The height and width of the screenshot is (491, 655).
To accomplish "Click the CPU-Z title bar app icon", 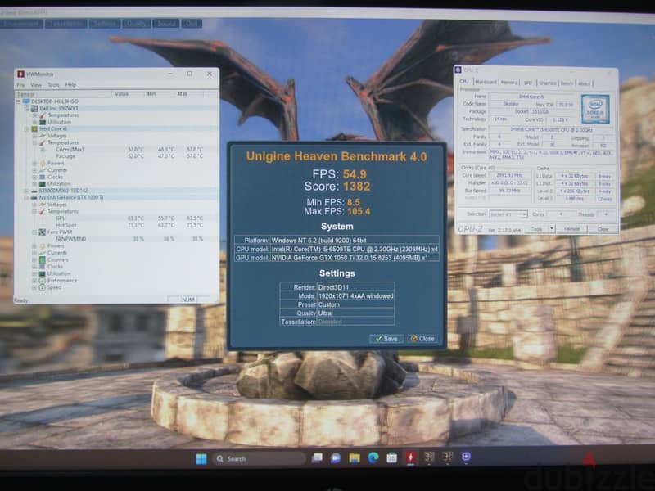I will [x=458, y=70].
